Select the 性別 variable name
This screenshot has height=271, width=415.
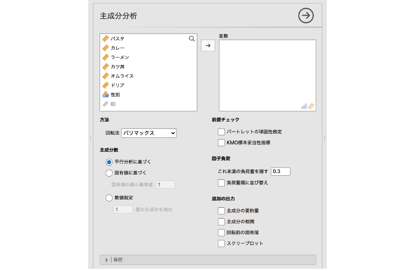click(x=115, y=94)
